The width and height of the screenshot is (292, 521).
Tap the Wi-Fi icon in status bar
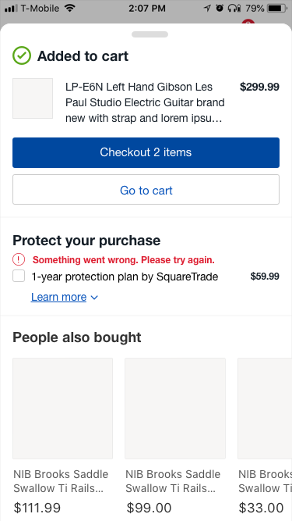(69, 8)
